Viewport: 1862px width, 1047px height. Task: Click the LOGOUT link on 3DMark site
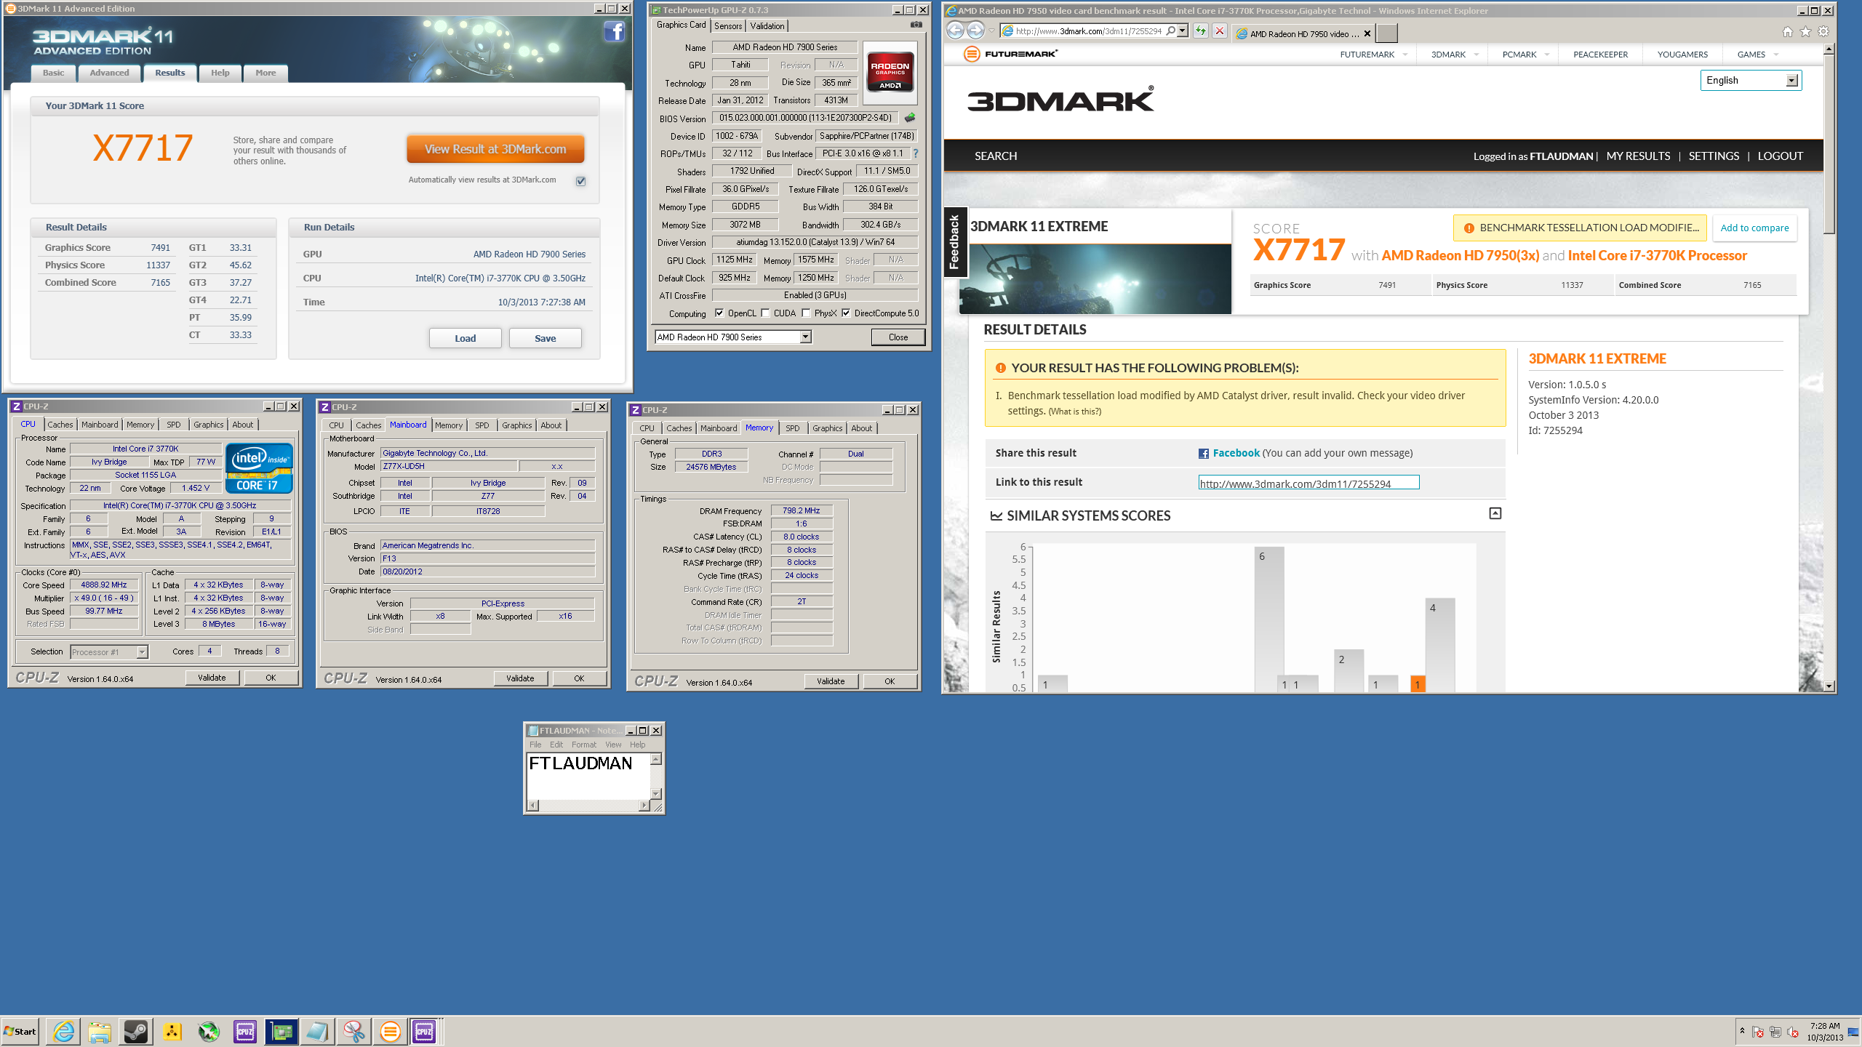point(1780,156)
